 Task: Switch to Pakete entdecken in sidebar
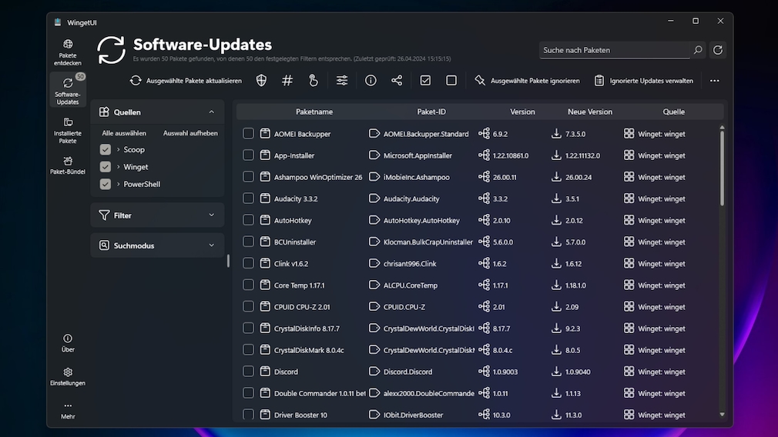pos(68,52)
